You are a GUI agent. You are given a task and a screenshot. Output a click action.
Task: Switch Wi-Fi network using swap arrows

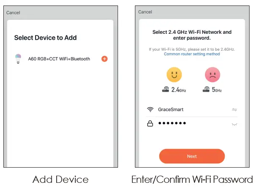tap(234, 109)
